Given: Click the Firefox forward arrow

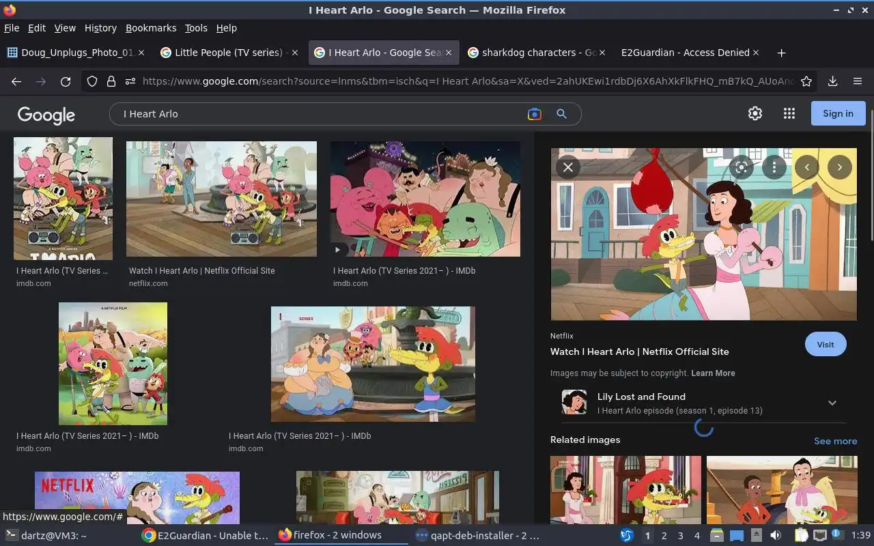Looking at the screenshot, I should [41, 81].
